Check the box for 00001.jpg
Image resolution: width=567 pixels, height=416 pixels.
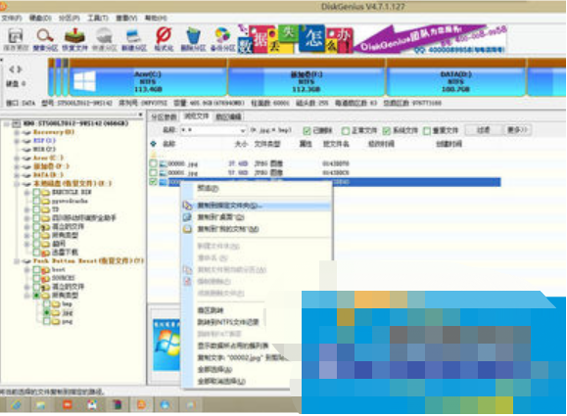(154, 172)
